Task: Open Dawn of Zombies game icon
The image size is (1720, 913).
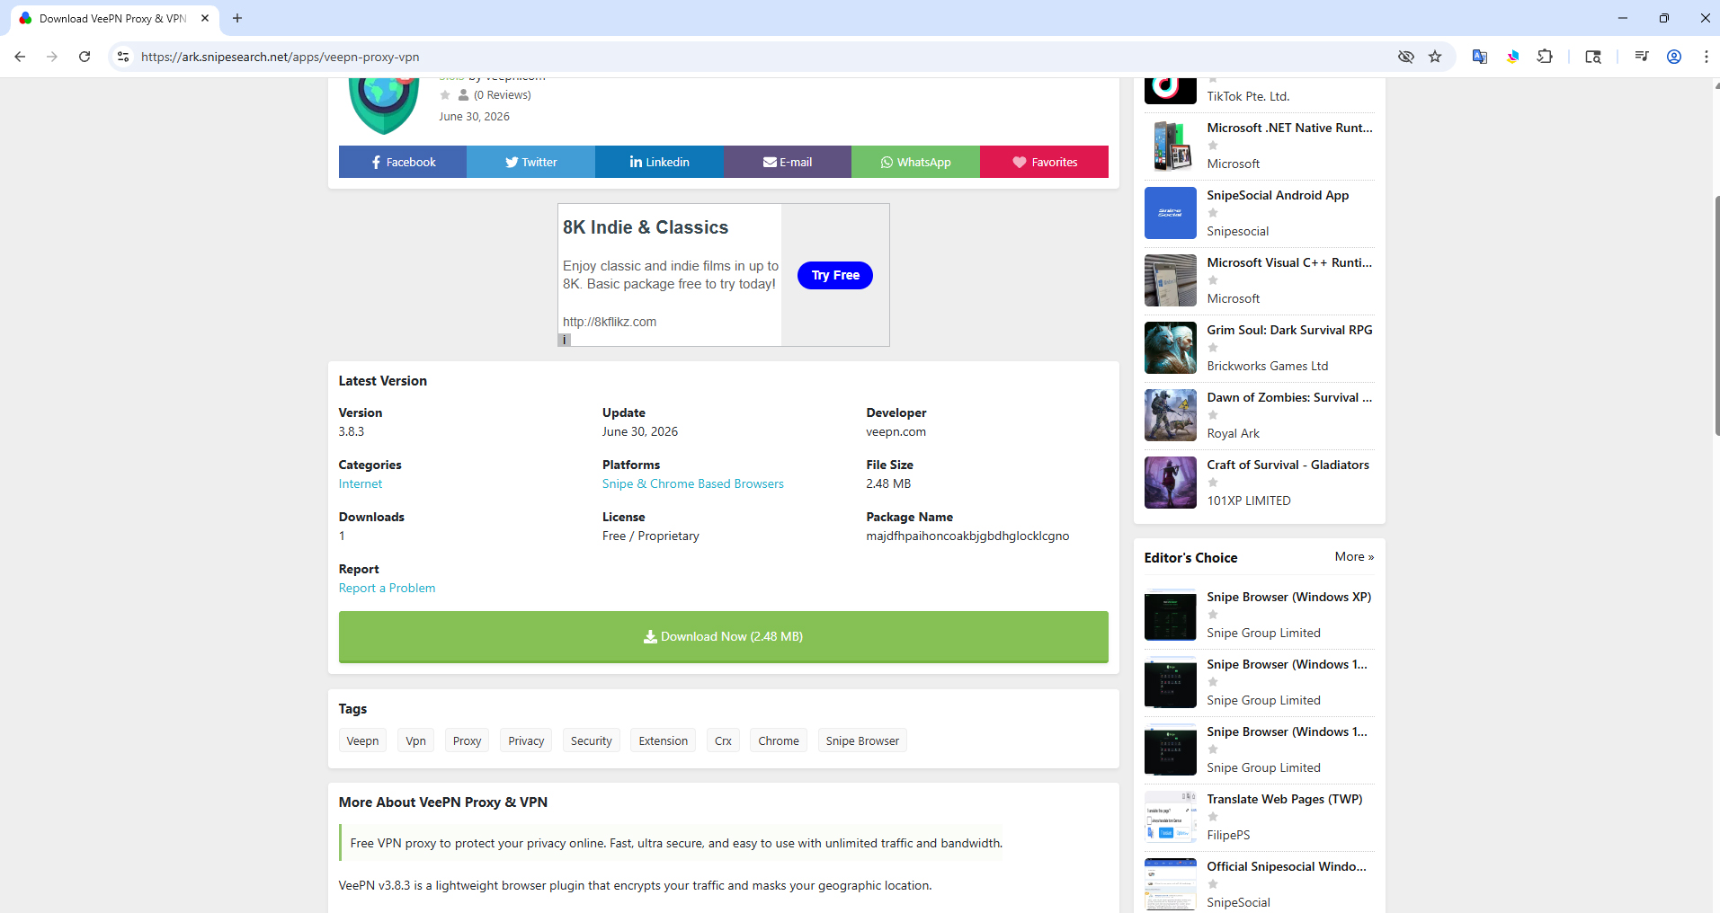Action: point(1171,415)
